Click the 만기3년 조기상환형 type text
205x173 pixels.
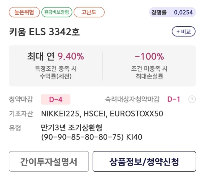pyautogui.click(x=71, y=128)
